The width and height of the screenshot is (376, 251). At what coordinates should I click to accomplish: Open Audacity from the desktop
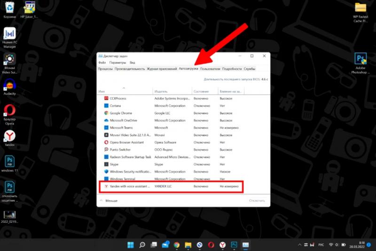[x=9, y=86]
